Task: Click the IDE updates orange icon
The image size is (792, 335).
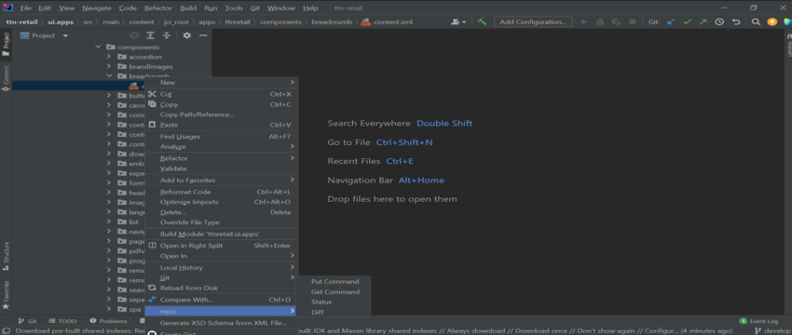Action: pos(772,21)
